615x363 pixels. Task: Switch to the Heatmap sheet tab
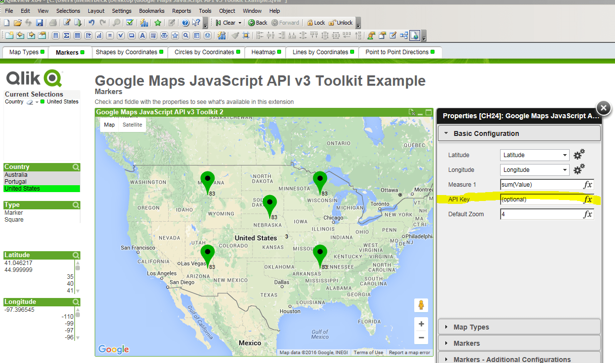266,52
